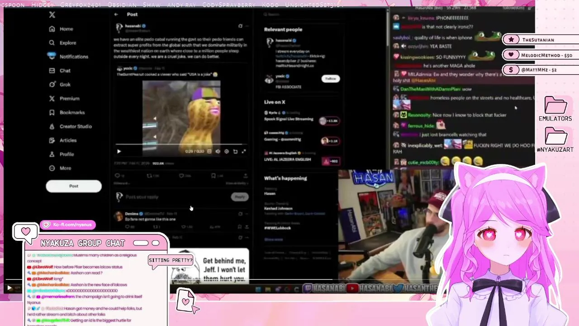Open the #NYAKUZART folder

[x=555, y=140]
